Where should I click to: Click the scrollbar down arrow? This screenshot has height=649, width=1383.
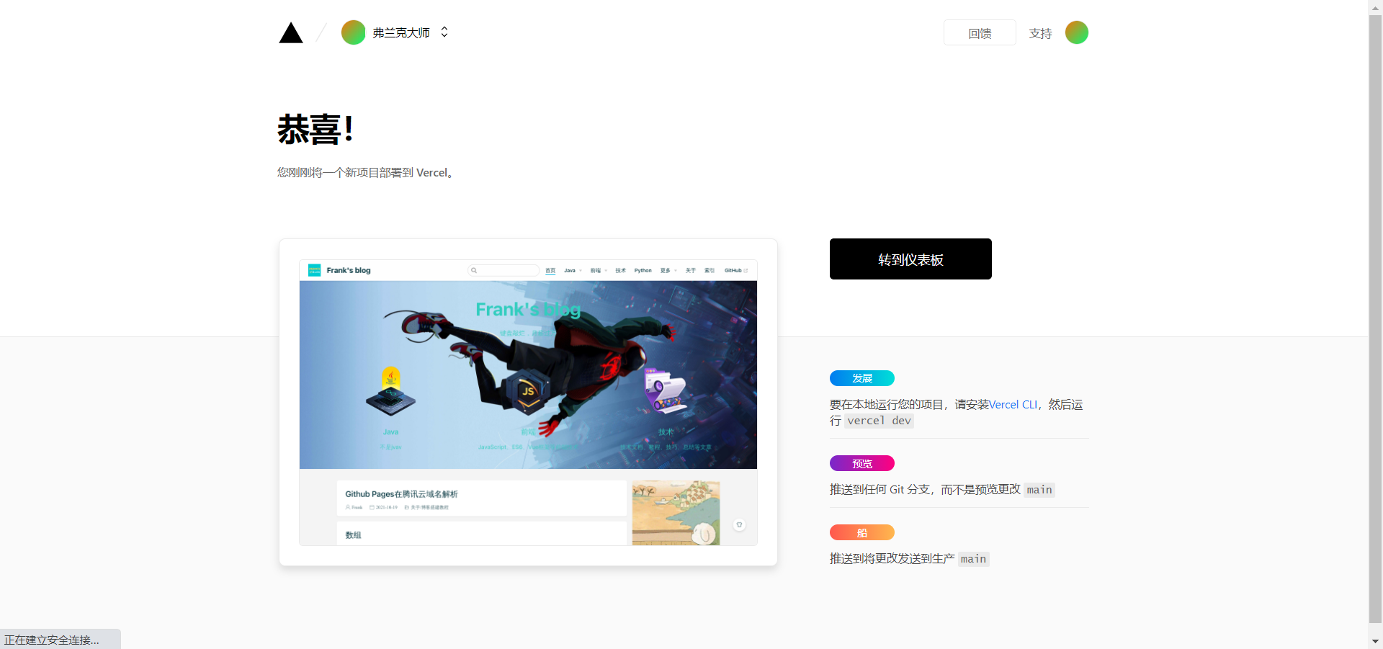coord(1375,641)
